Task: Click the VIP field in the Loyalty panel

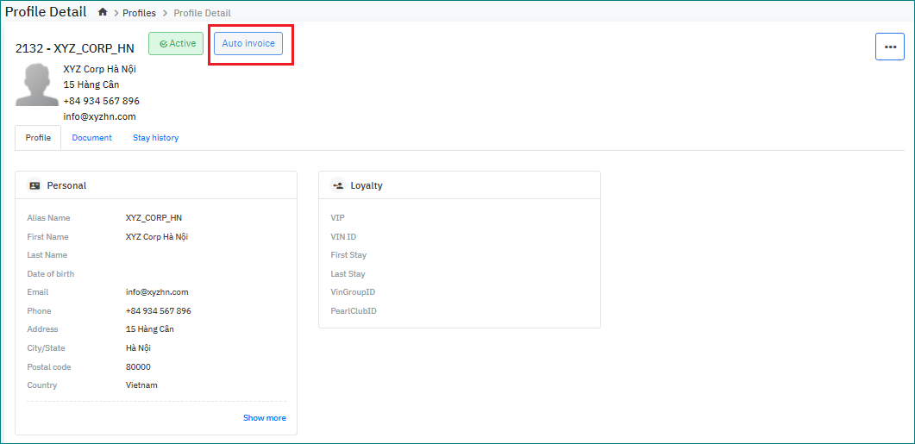Action: pyautogui.click(x=337, y=218)
